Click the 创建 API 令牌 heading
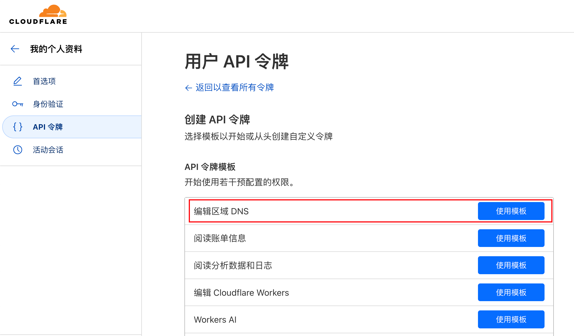Screen dimensions: 574x336 217,120
